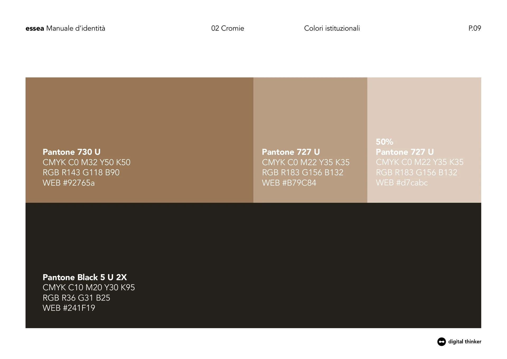Click 'WEB #B79C84' hex code
Viewport: 507px width, 359px height.
pyautogui.click(x=289, y=183)
